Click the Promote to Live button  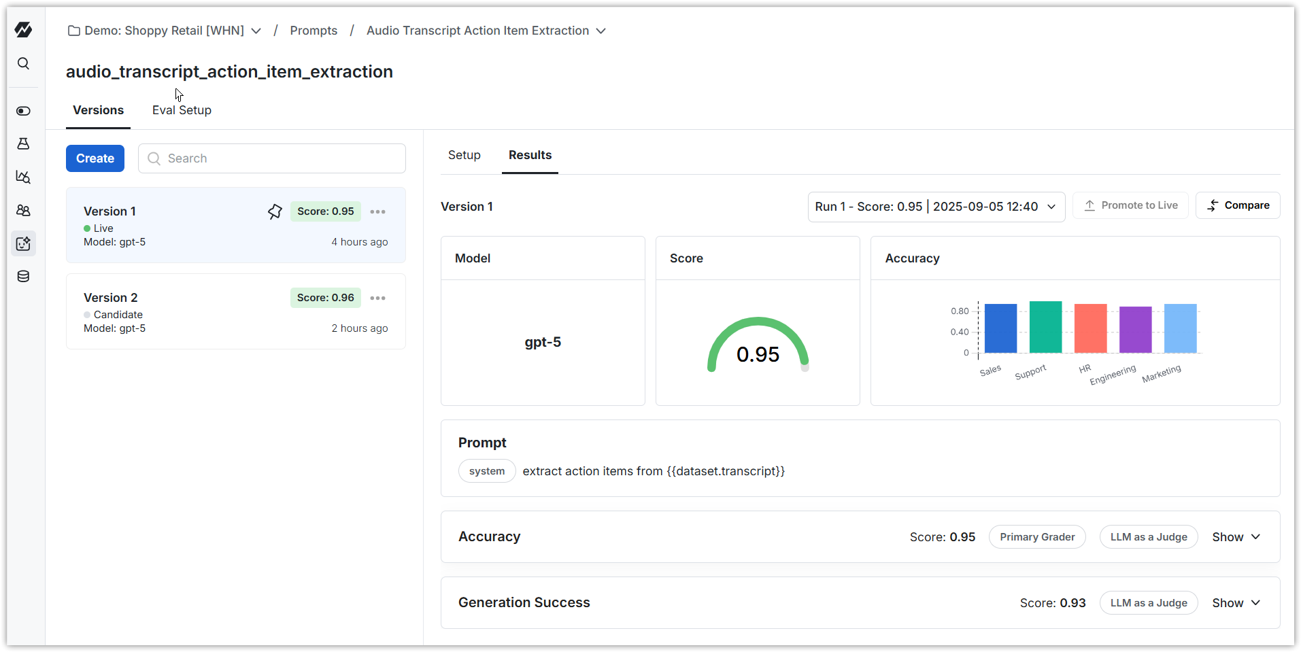1130,205
